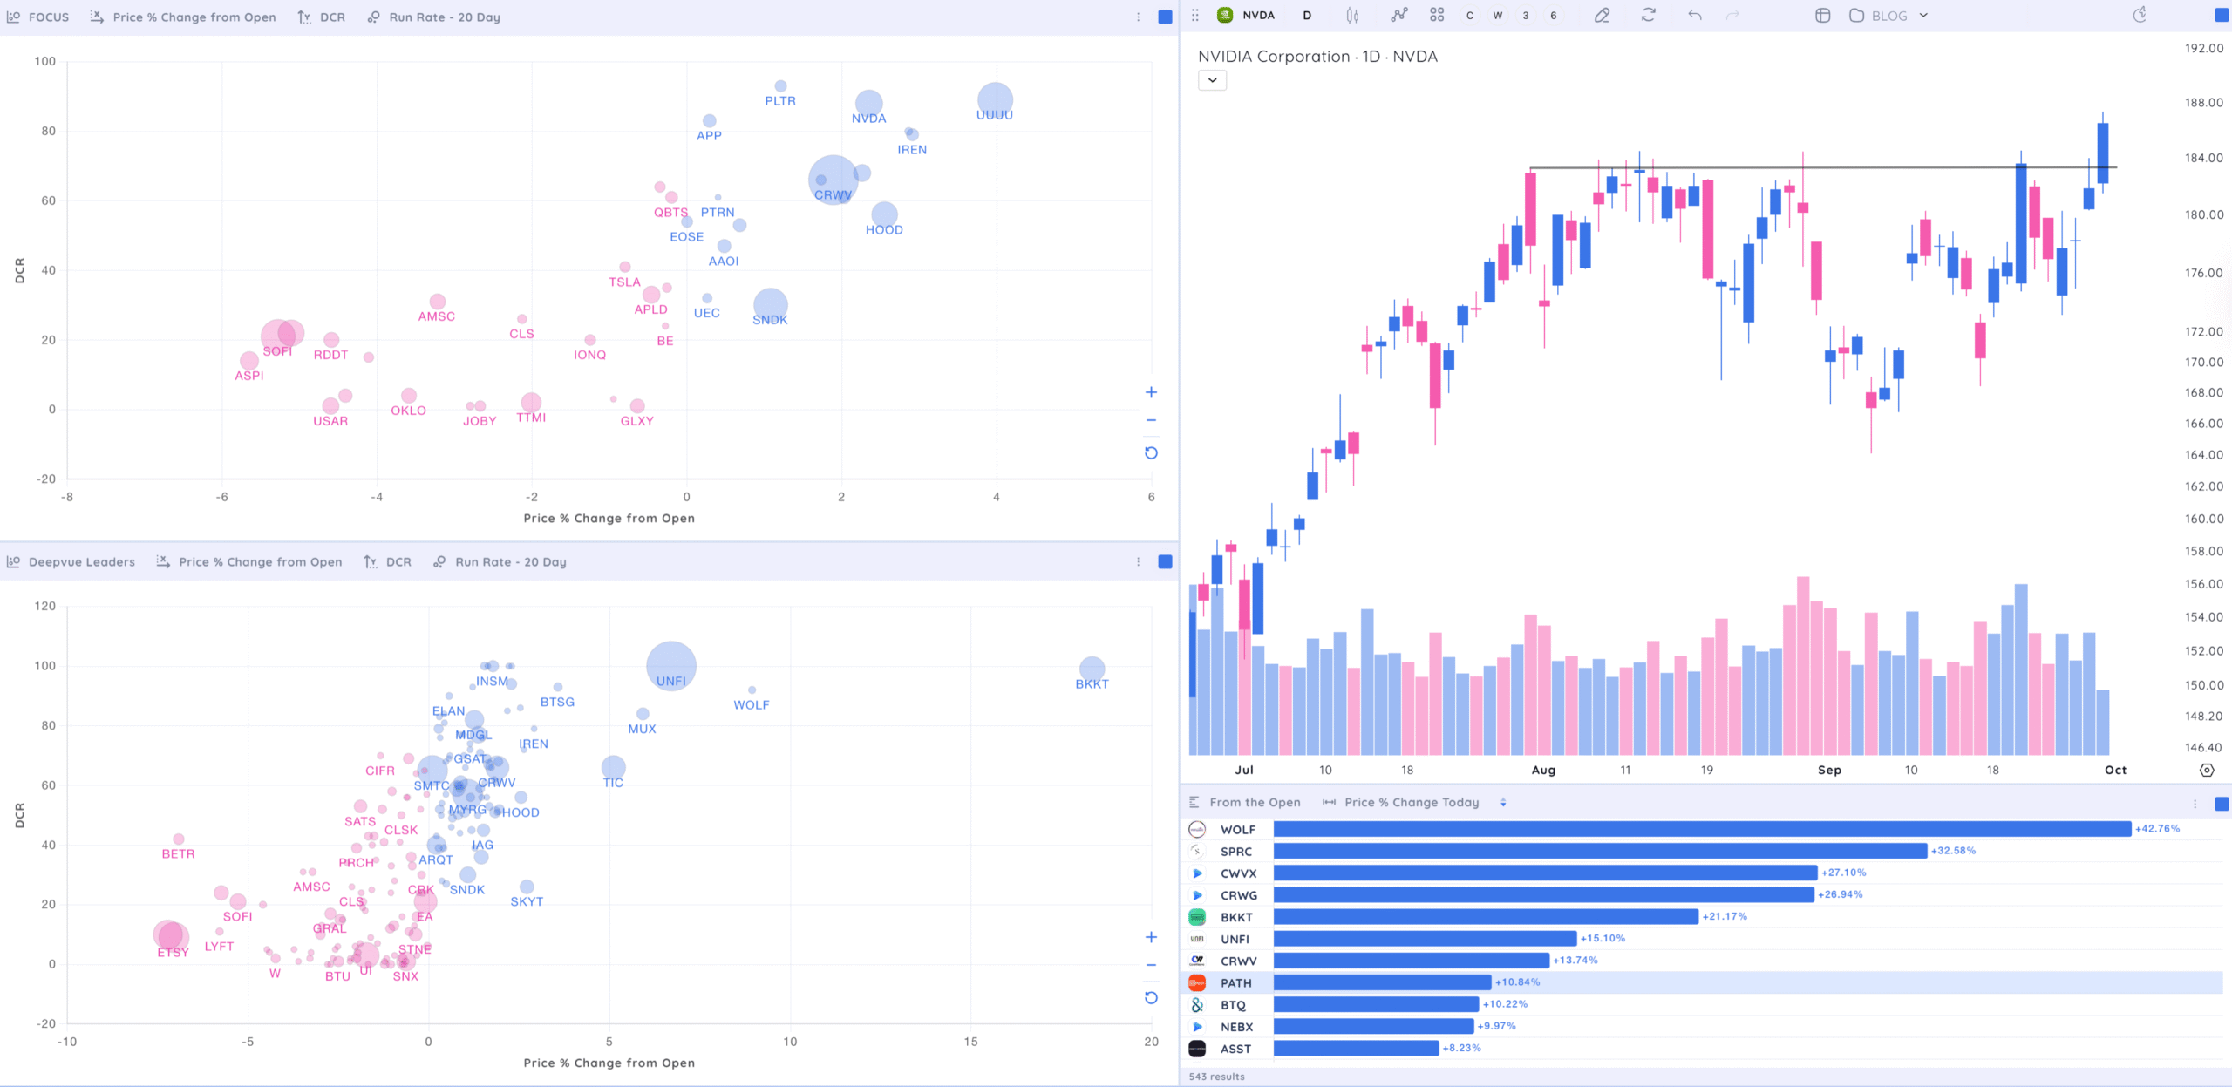Open the four-squares layout icon
The height and width of the screenshot is (1087, 2232).
coord(1437,16)
